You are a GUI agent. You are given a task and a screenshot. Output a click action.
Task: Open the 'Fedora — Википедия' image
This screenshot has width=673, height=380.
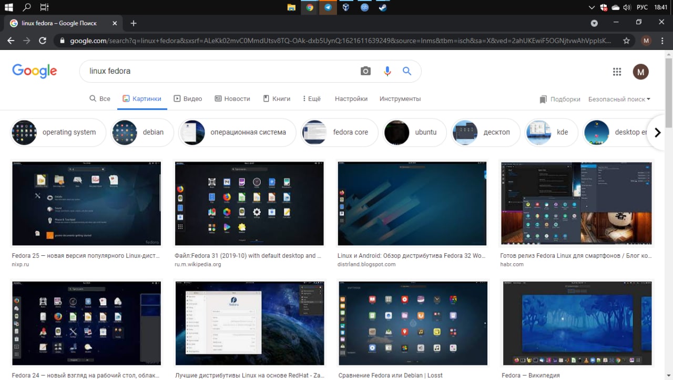point(576,323)
